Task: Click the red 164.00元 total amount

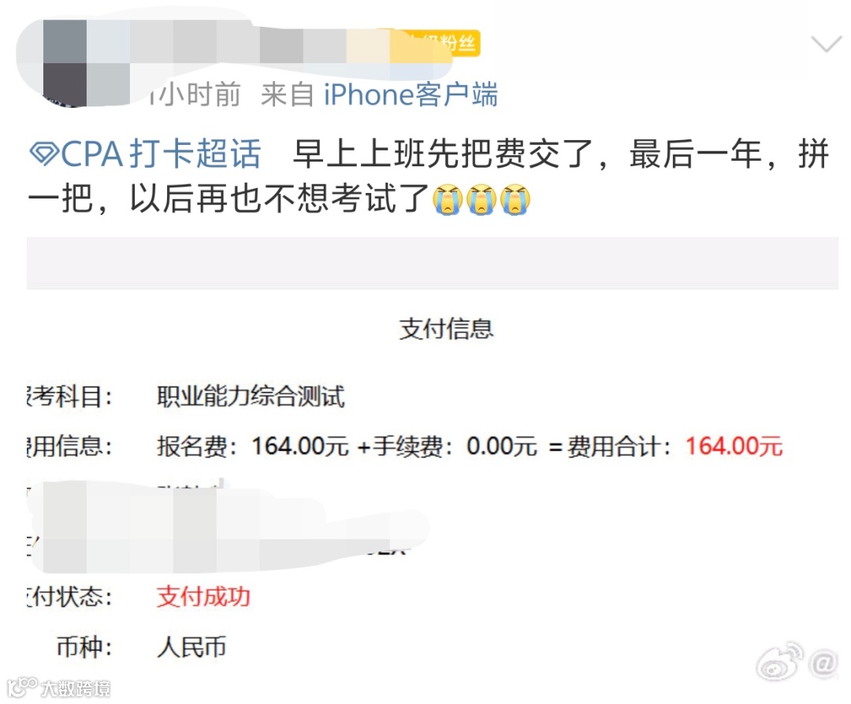Action: (x=734, y=446)
